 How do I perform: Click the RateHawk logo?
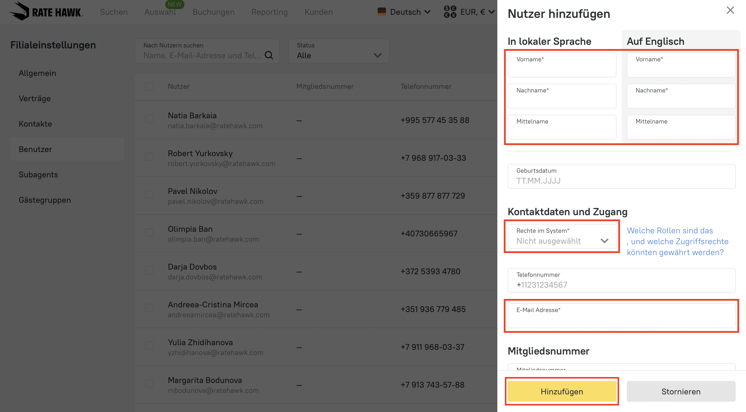46,12
